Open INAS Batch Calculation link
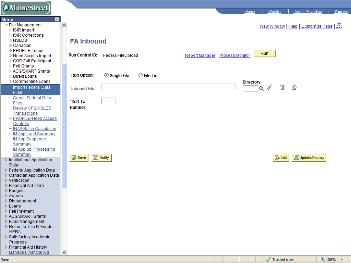 [x=35, y=129]
